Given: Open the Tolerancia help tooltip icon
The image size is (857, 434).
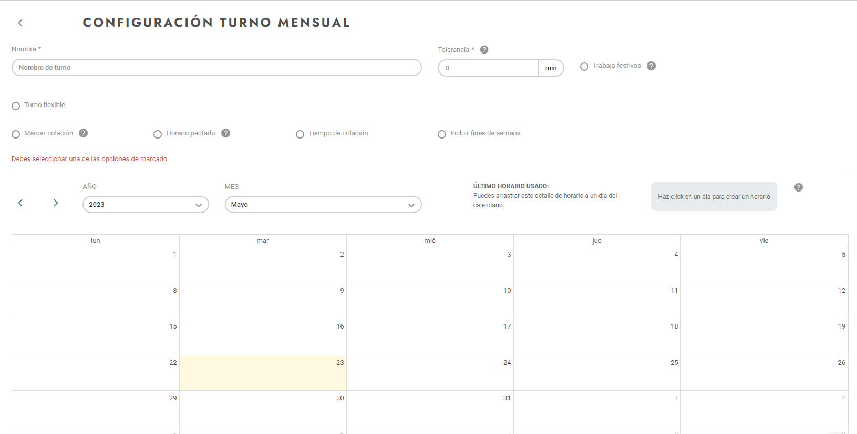Looking at the screenshot, I should tap(484, 50).
